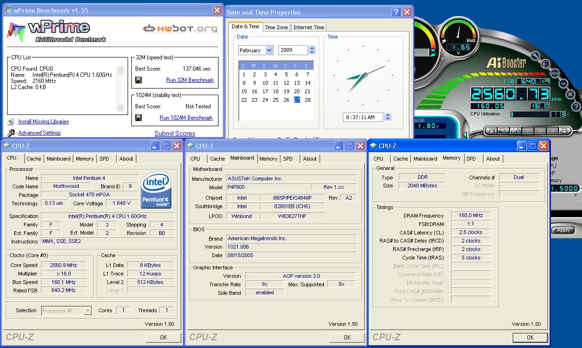Close AI Booster with round X icon
Screen dimensions: 582x348
[x=571, y=94]
